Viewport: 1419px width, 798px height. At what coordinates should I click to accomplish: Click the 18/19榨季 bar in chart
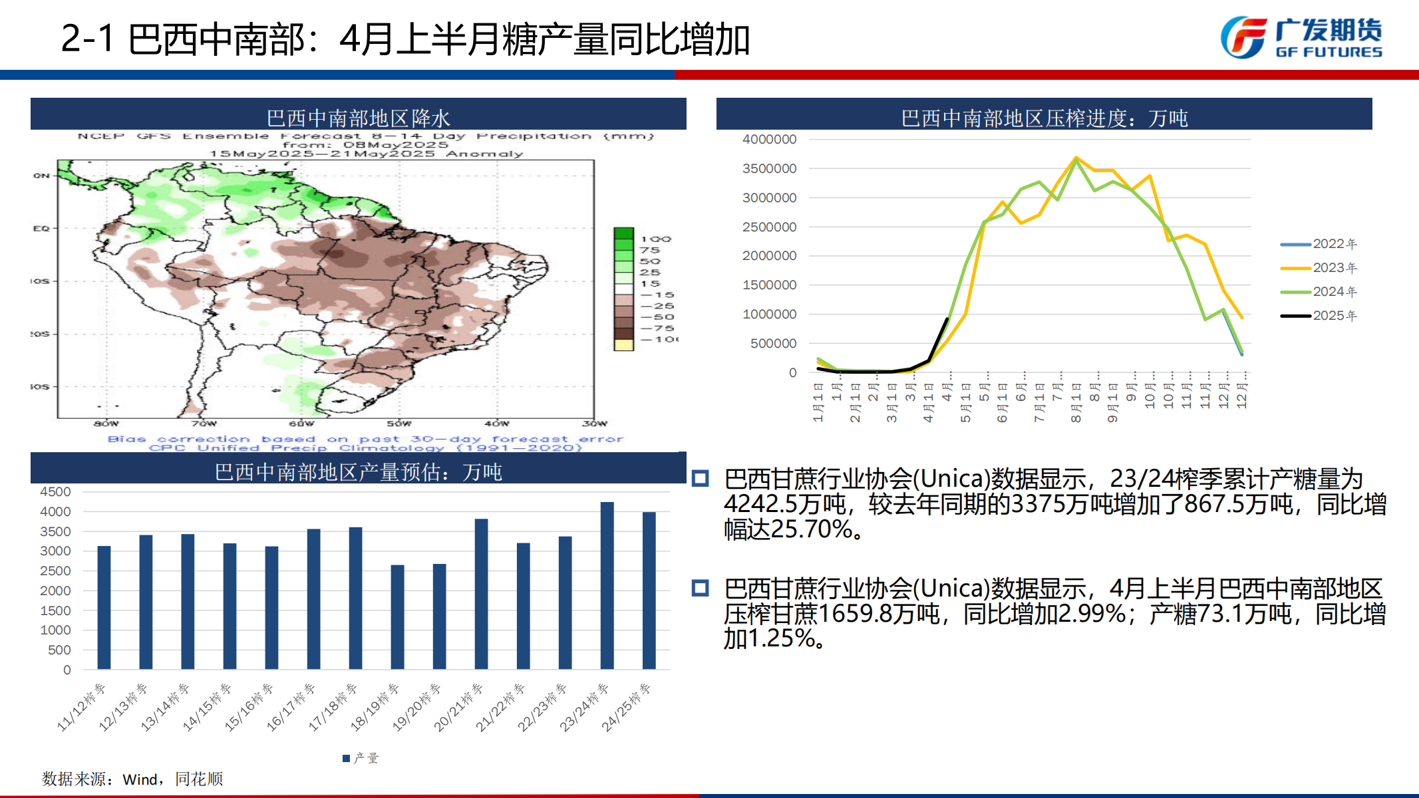397,616
